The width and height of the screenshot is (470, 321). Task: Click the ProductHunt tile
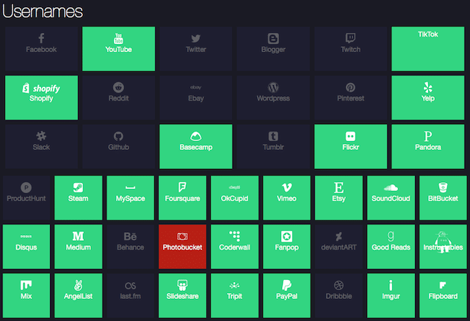click(x=26, y=198)
